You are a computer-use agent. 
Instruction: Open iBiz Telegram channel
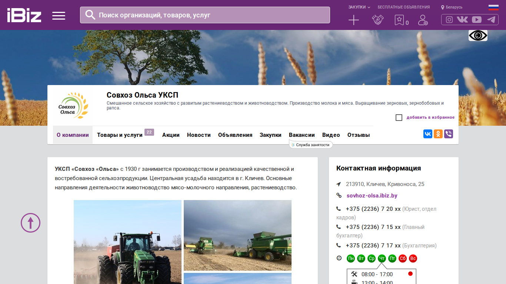pyautogui.click(x=491, y=20)
